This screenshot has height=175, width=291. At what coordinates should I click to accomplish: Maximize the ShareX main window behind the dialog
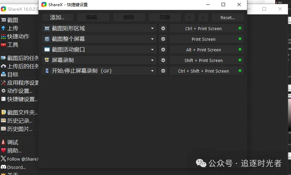264,9
